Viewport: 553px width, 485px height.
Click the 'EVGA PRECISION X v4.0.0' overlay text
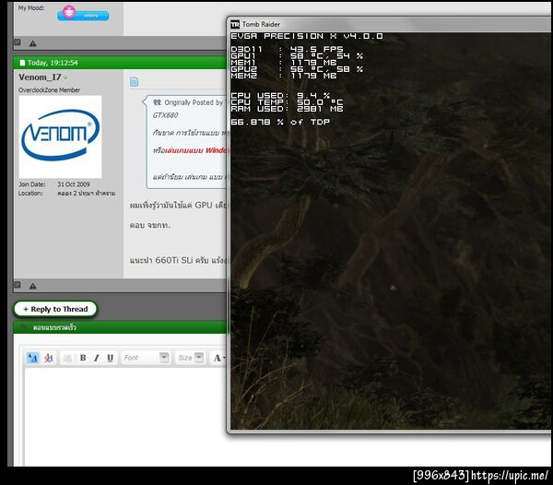pyautogui.click(x=307, y=36)
